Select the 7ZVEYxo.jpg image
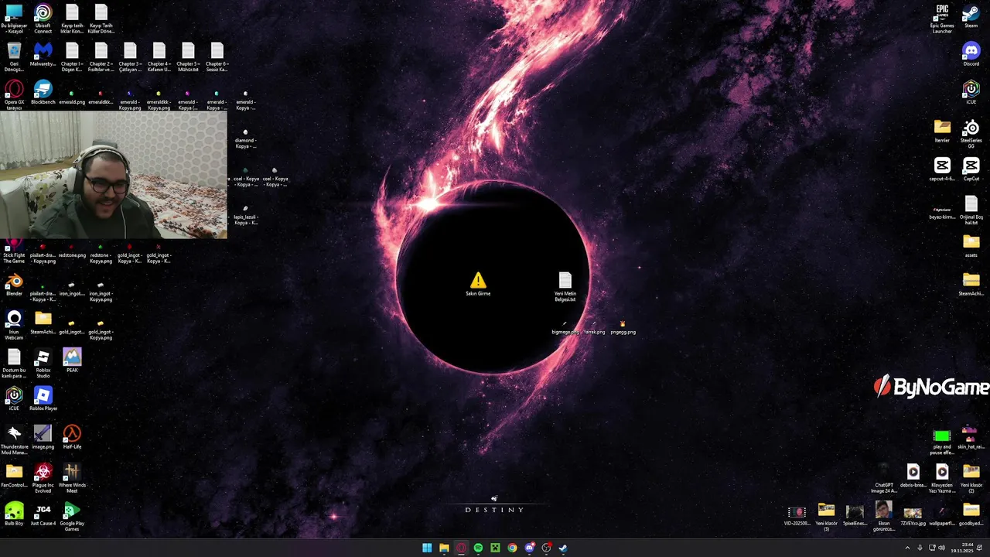990x557 pixels. [913, 515]
